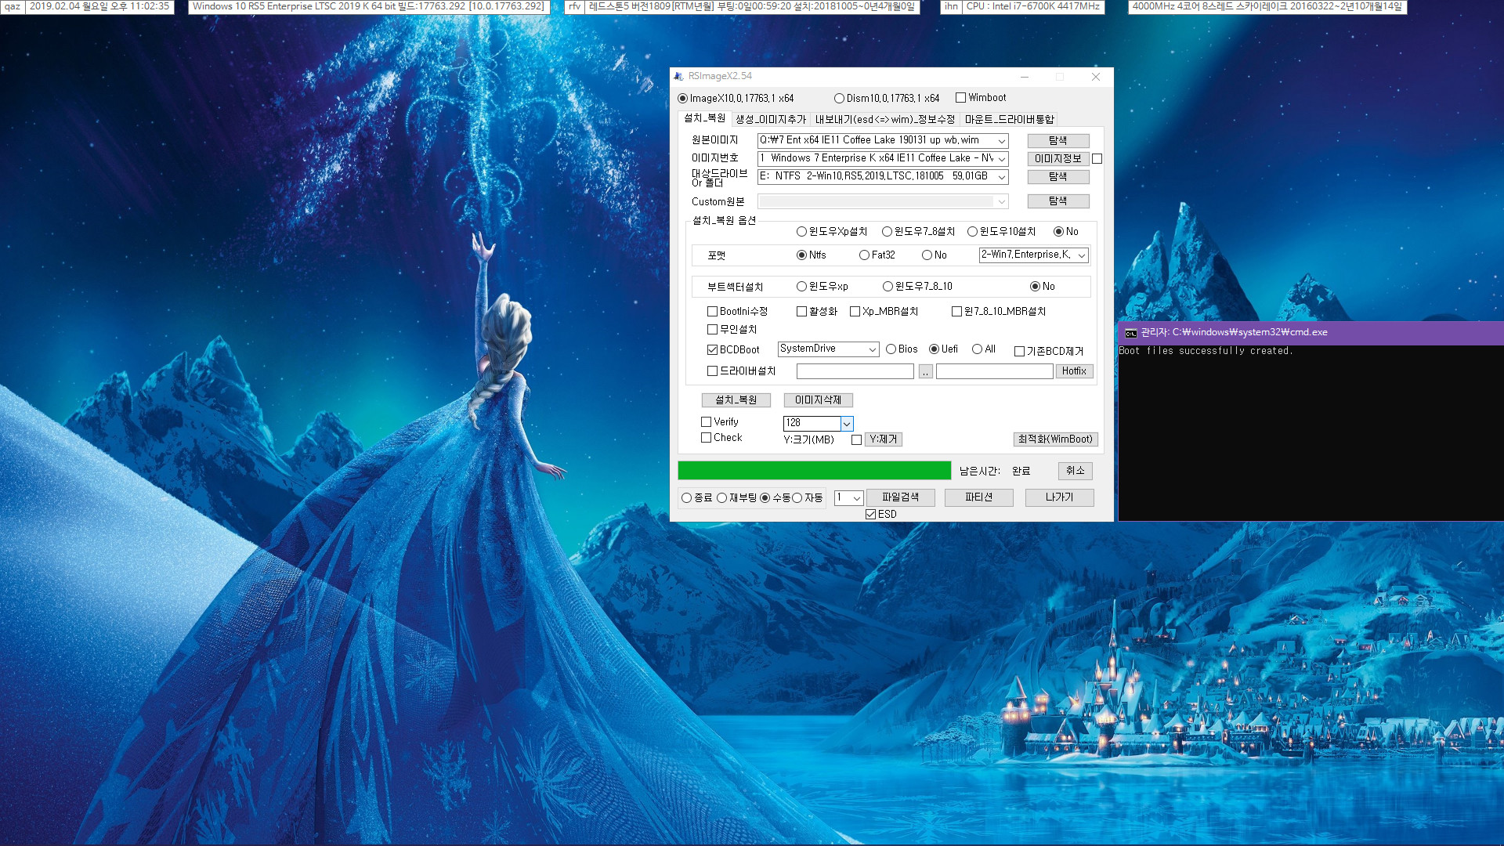The image size is (1504, 846).
Task: Expand the 대상드라이브 target drive dropdown
Action: pyautogui.click(x=1001, y=177)
